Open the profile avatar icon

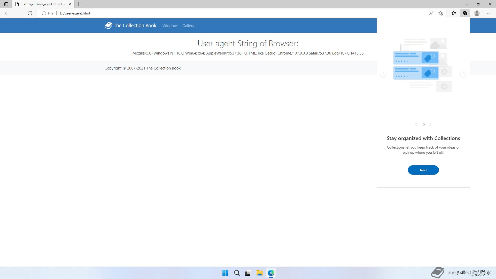pos(477,13)
